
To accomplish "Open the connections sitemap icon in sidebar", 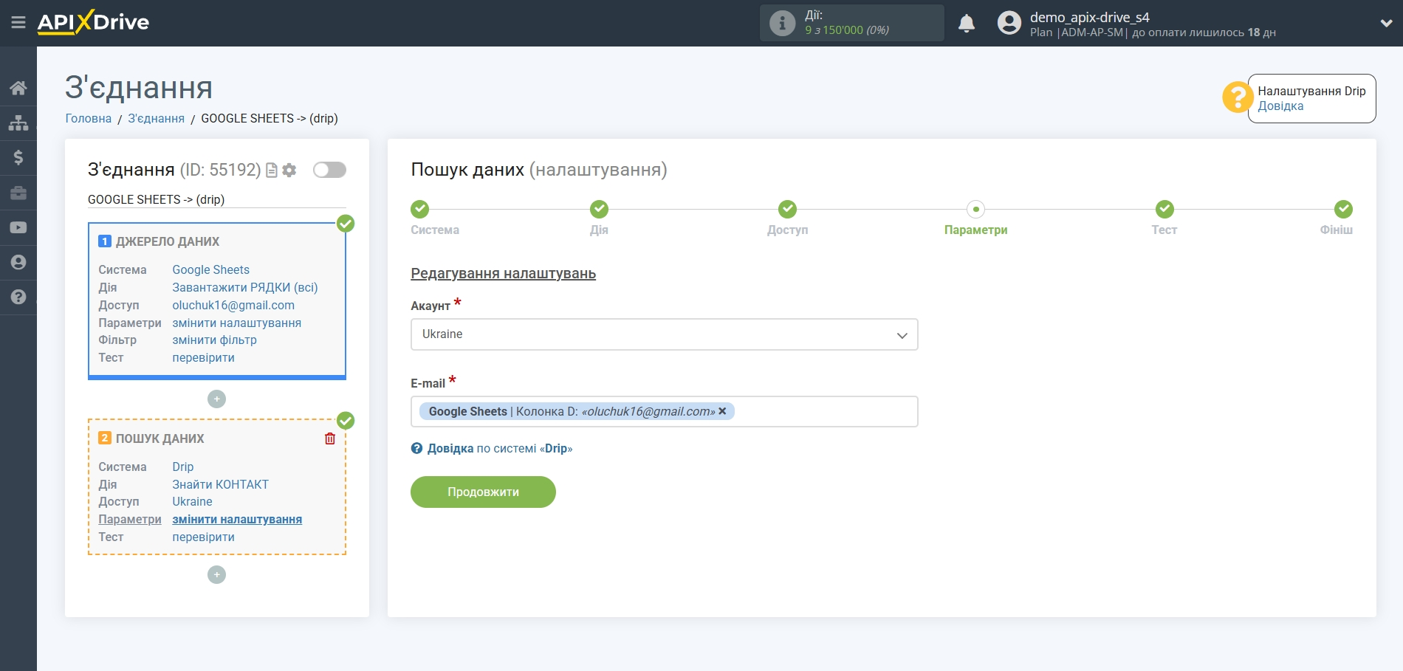I will (18, 123).
